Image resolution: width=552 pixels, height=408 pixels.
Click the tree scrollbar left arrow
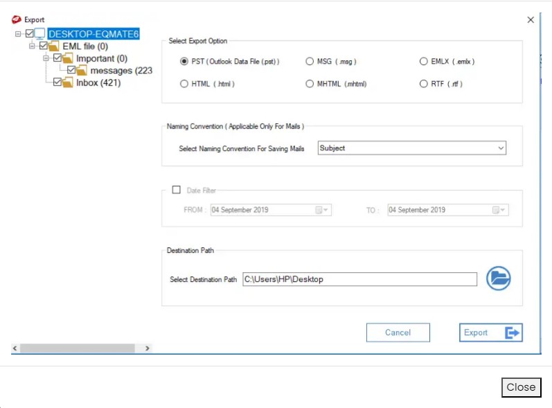(x=15, y=348)
